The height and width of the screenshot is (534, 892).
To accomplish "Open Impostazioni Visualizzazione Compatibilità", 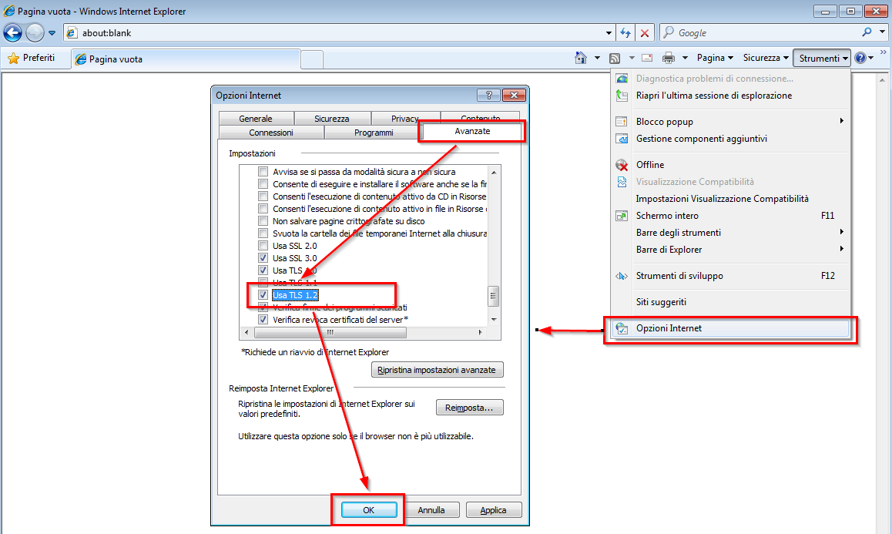I will [731, 199].
